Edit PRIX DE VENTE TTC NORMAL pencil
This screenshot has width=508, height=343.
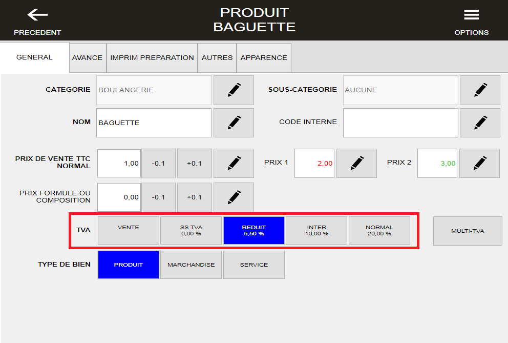tap(234, 163)
